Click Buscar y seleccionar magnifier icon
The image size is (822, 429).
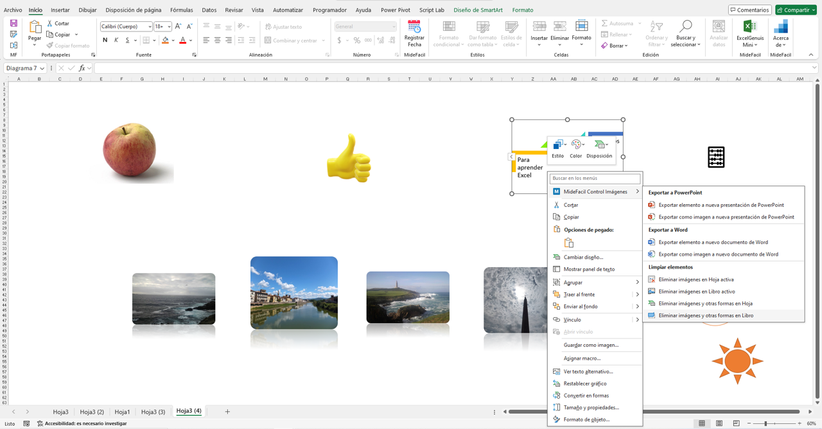tap(685, 27)
